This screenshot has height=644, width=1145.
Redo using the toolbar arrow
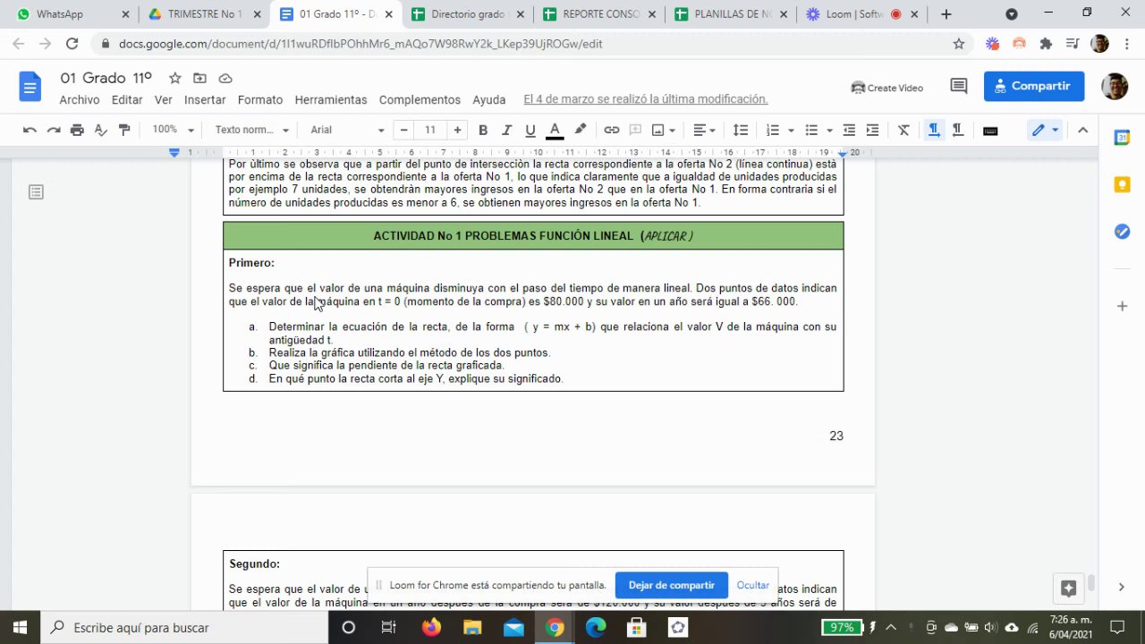click(54, 131)
